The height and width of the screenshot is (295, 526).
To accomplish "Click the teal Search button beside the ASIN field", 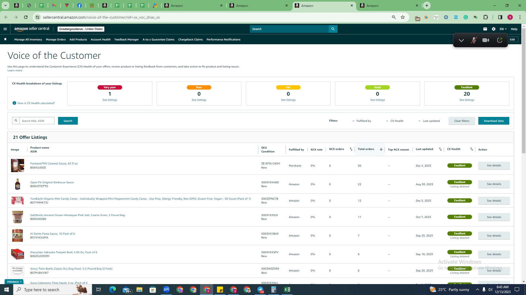I will coord(68,121).
